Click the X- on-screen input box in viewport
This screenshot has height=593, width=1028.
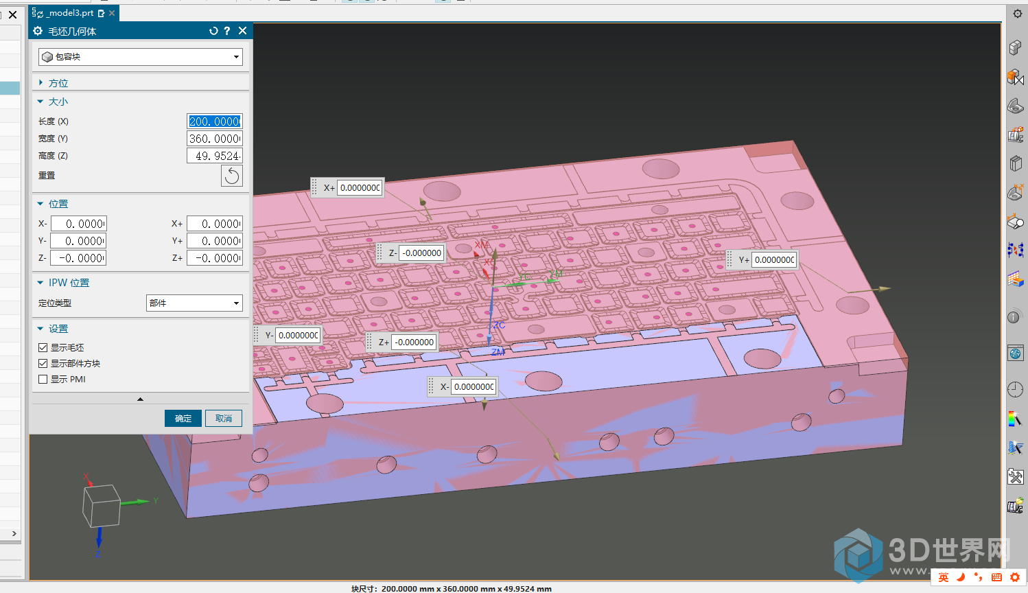pyautogui.click(x=474, y=387)
